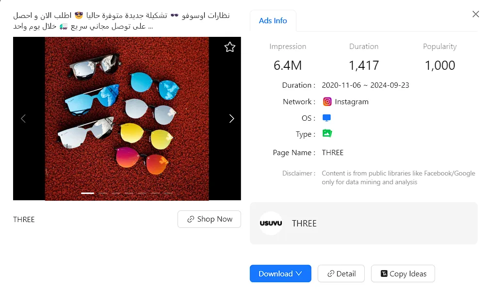Go to the next carousel image

231,119
